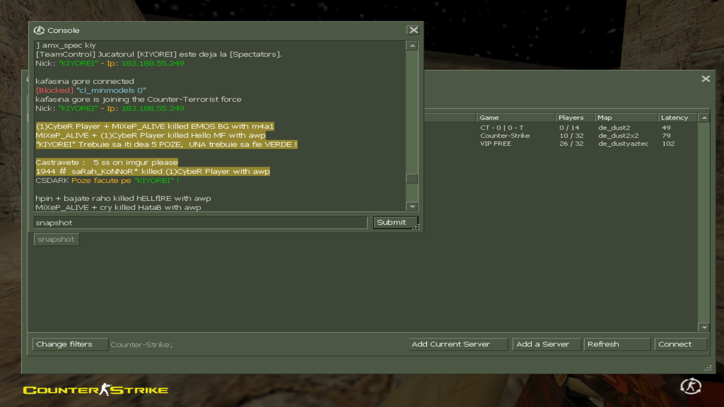The image size is (724, 407).
Task: Click the Submit button in Console
Action: point(395,223)
